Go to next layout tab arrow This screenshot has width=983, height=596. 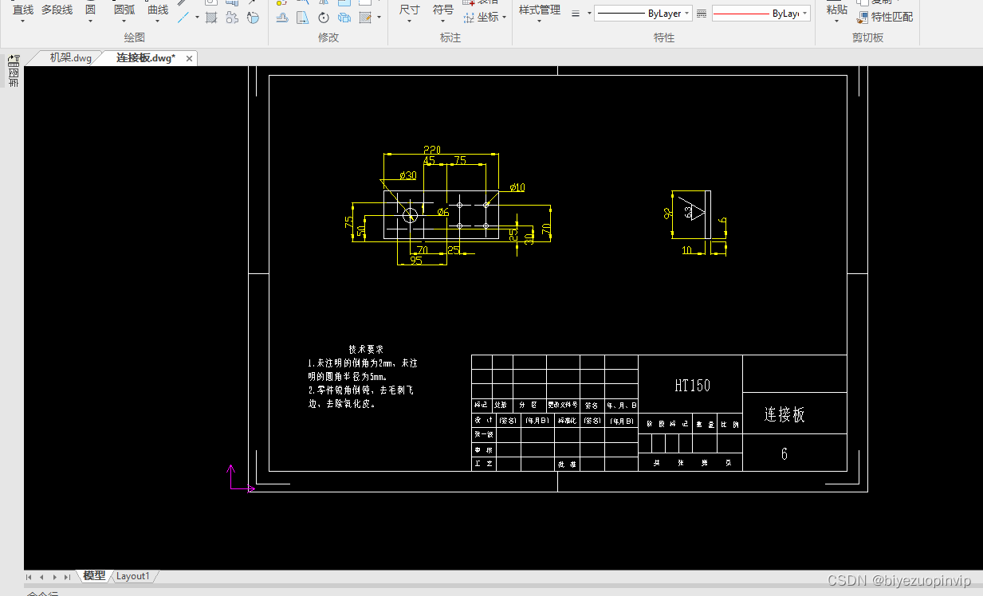coord(55,576)
